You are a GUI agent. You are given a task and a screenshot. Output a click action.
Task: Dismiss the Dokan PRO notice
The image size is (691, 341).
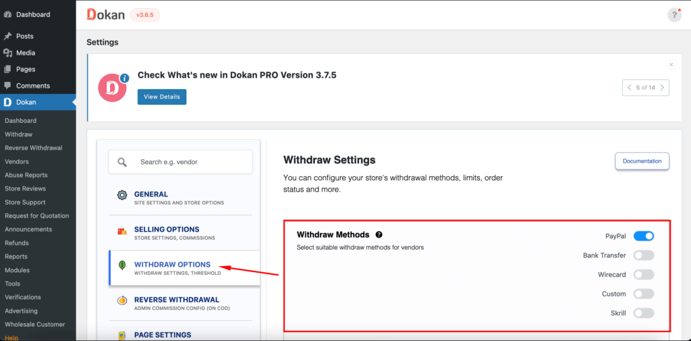(x=671, y=64)
